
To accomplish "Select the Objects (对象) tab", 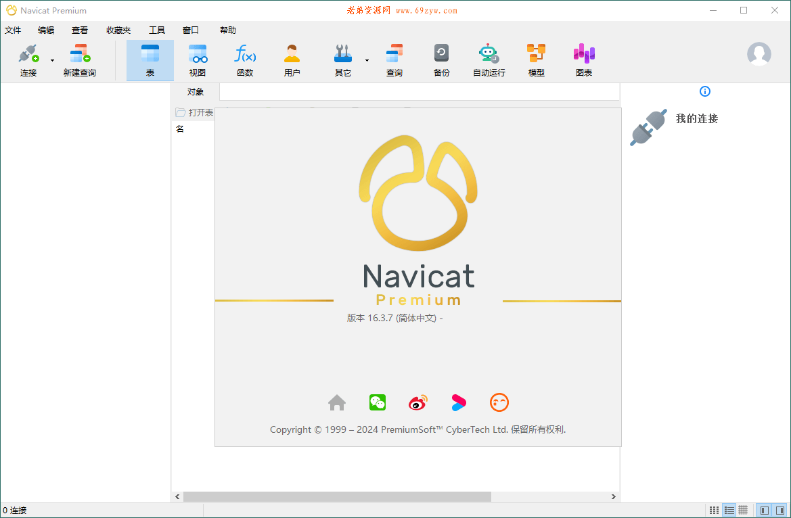I will pyautogui.click(x=196, y=92).
